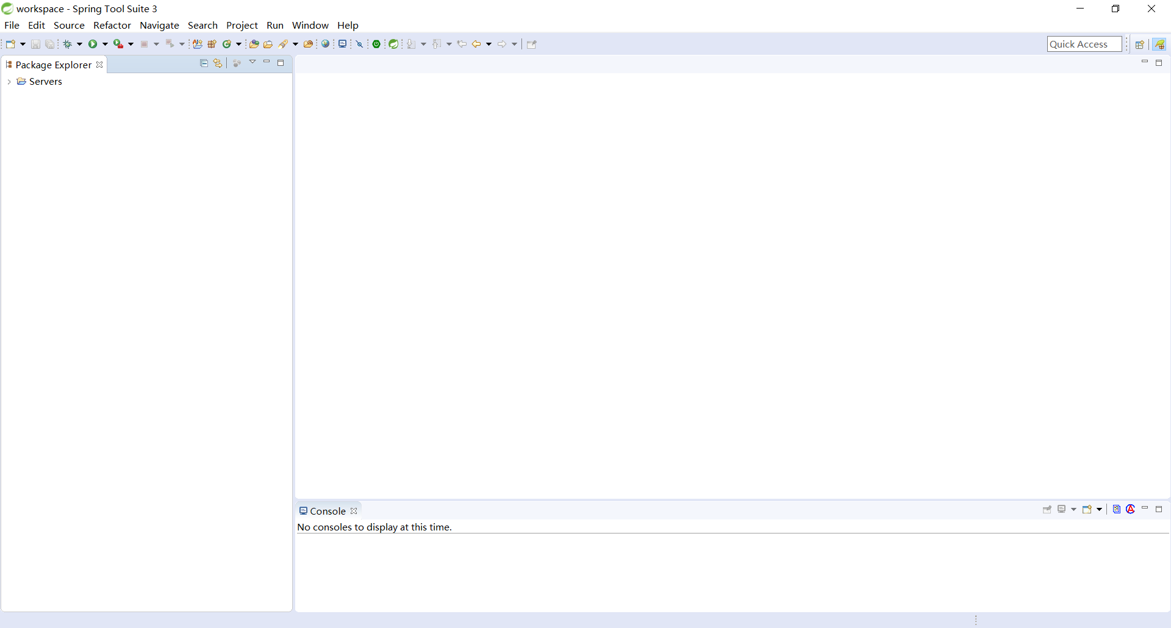Click the Save All icon
This screenshot has height=628, width=1171.
coord(50,44)
